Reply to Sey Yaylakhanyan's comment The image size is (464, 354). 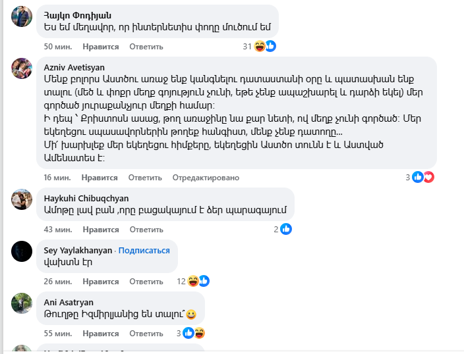146,282
